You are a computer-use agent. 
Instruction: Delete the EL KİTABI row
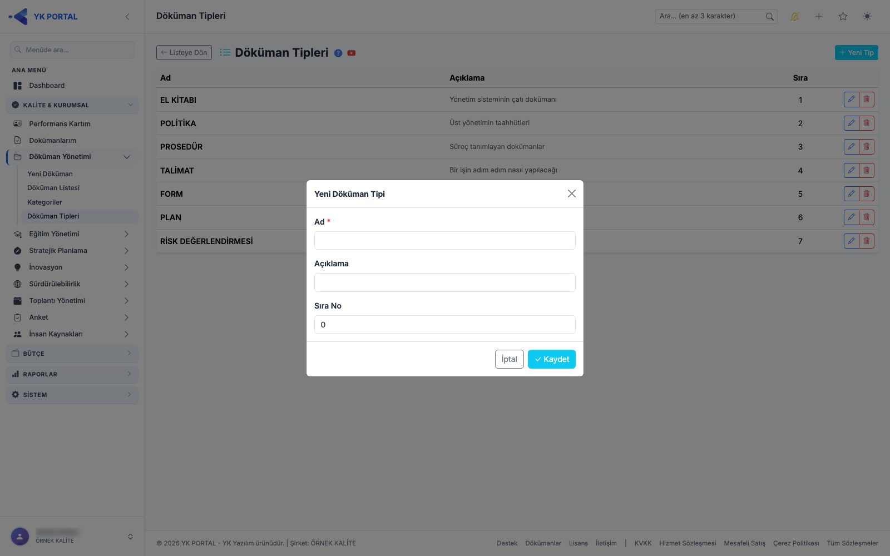click(x=867, y=100)
